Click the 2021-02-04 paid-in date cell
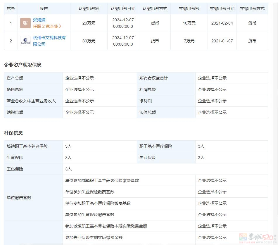The width and height of the screenshot is (278, 245). [x=222, y=23]
